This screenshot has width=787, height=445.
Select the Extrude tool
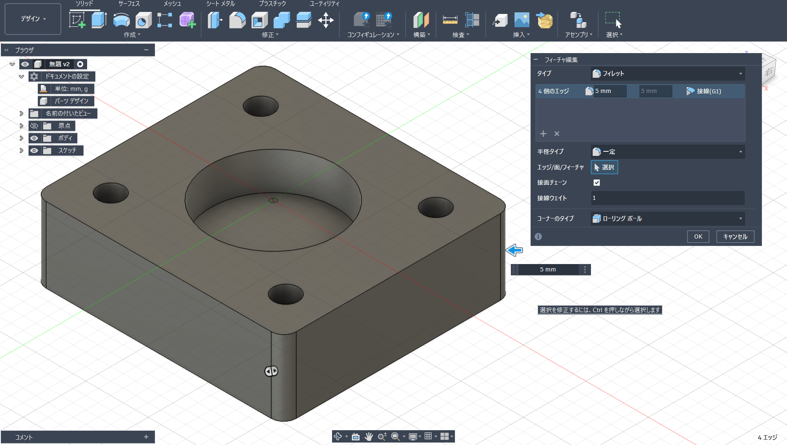pyautogui.click(x=99, y=20)
